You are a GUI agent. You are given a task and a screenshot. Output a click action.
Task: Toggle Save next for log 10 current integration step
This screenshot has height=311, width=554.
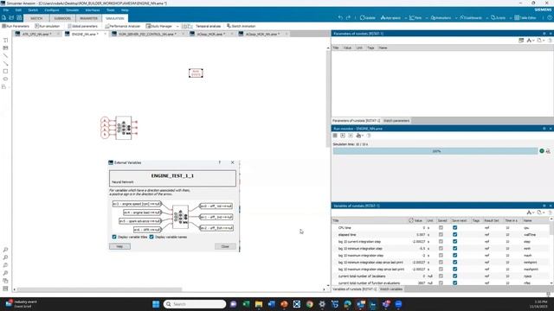click(x=454, y=242)
